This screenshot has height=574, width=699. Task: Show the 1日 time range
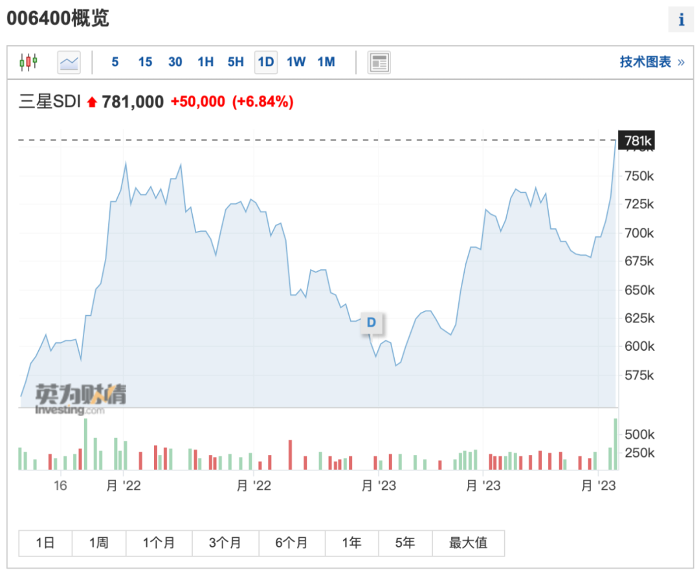(45, 543)
